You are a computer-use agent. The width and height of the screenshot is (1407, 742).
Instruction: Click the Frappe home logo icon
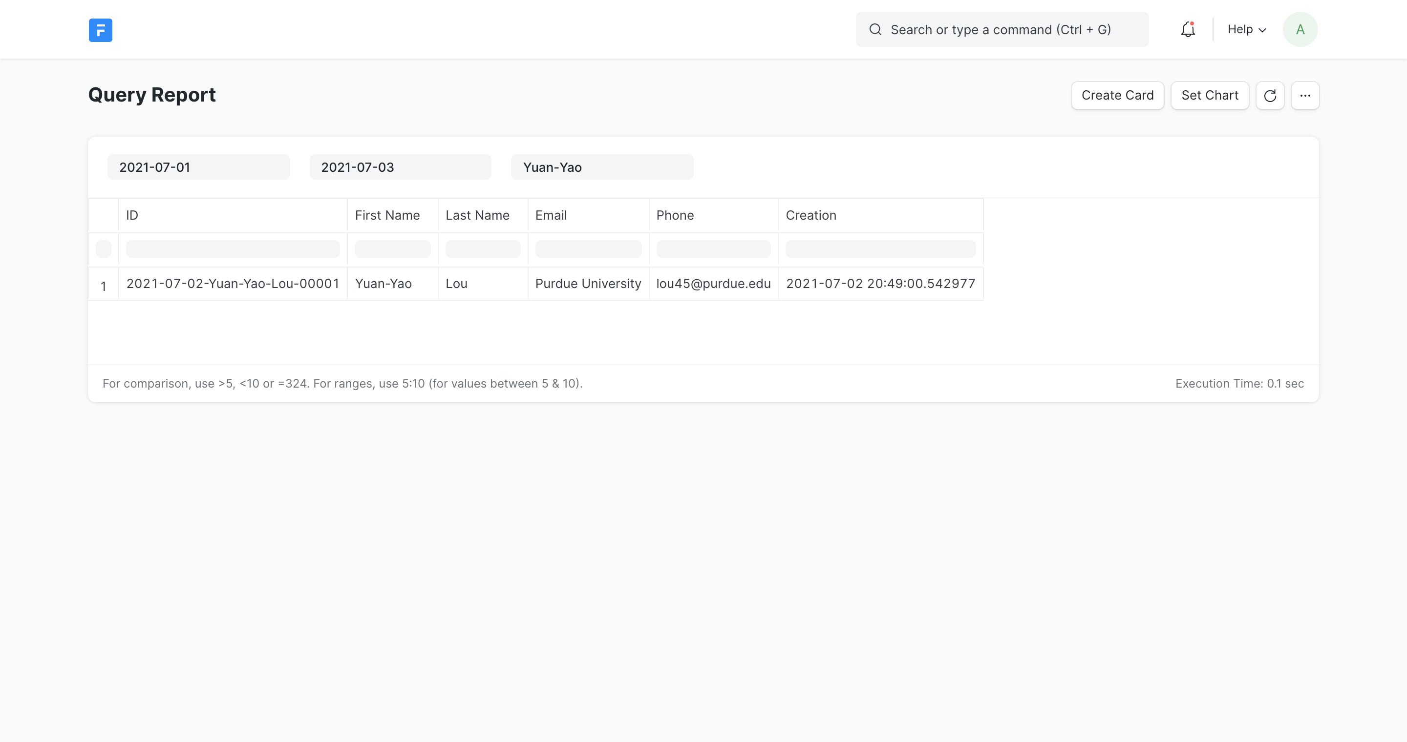point(101,30)
